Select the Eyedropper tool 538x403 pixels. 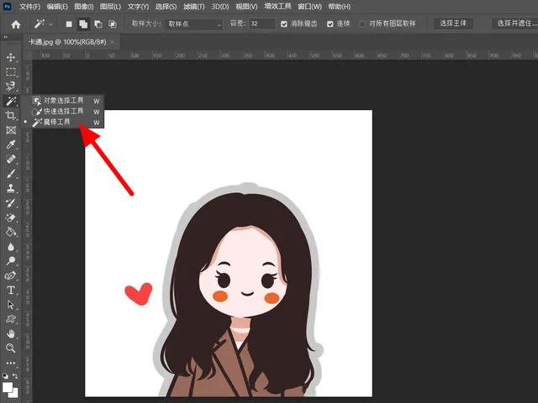tap(11, 144)
